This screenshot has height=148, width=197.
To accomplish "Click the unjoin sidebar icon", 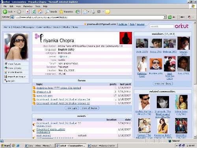I will pos(6,81).
